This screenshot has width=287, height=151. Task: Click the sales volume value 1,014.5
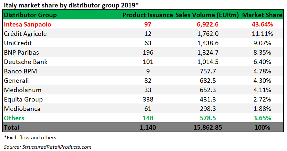coord(208,62)
